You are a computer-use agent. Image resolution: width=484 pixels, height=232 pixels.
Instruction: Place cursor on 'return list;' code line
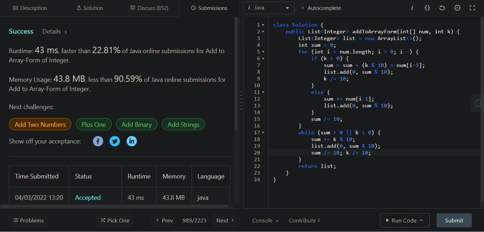point(317,166)
